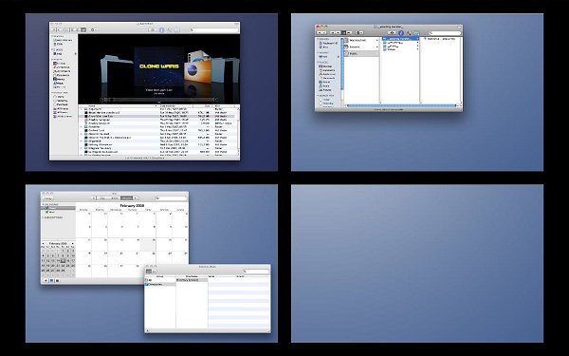The image size is (569, 356).
Task: Click the Today button in iCal
Action: pos(48,198)
